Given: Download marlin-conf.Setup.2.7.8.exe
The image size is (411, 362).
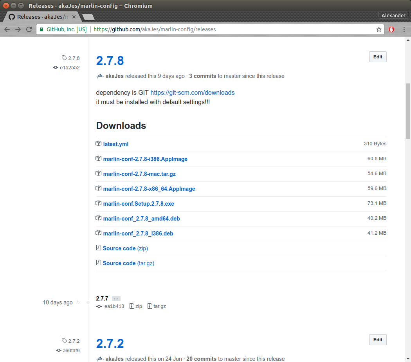Looking at the screenshot, I should (x=139, y=203).
